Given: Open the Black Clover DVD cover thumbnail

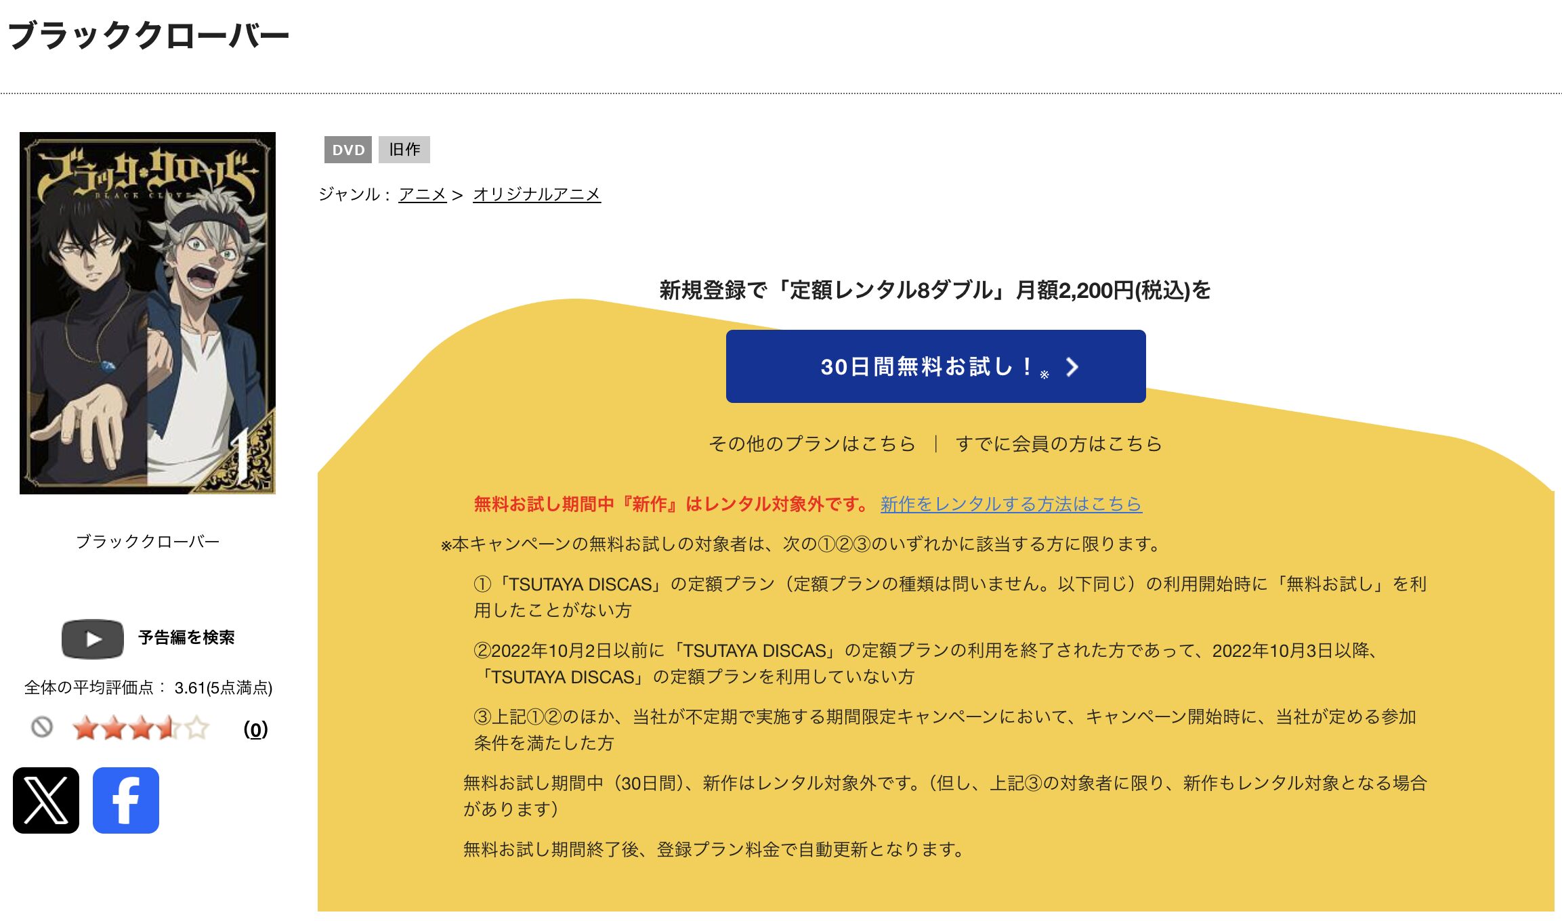Looking at the screenshot, I should point(148,313).
